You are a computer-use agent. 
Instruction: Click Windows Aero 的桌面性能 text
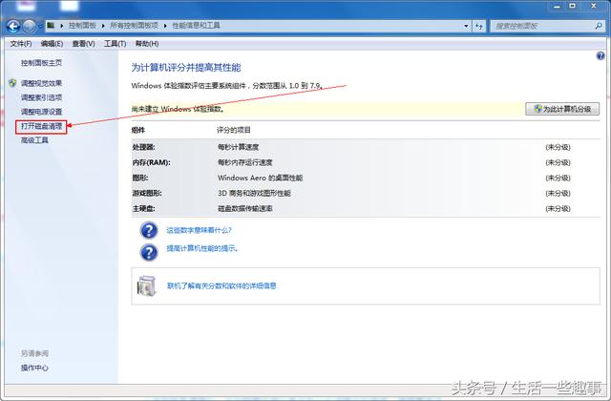260,179
